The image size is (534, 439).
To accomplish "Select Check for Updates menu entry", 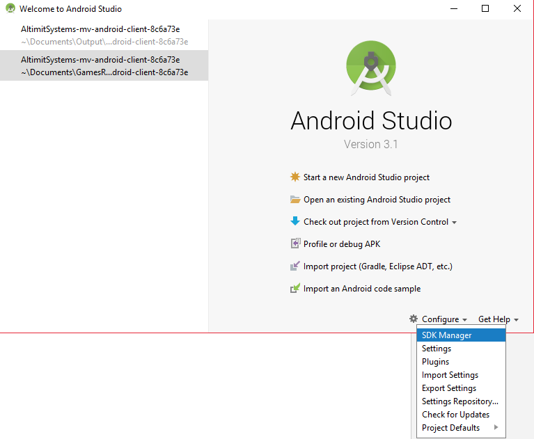I will click(461, 415).
